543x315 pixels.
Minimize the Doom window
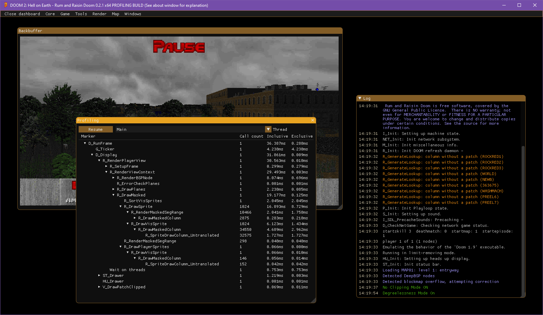(x=504, y=5)
